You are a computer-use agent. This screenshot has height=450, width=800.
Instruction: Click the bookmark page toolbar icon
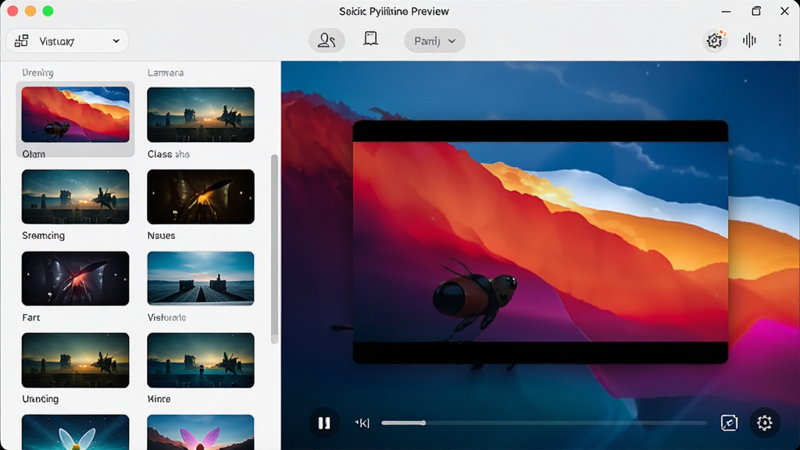click(370, 39)
